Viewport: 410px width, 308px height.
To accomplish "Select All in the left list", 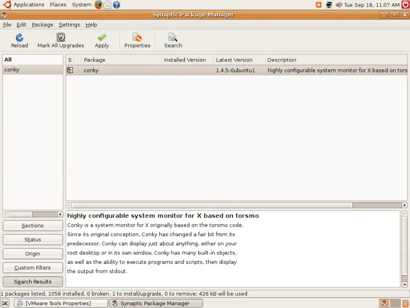I will 33,60.
